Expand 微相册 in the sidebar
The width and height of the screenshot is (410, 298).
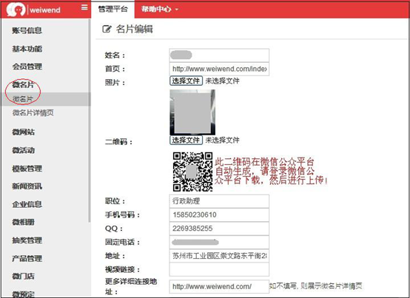point(23,223)
